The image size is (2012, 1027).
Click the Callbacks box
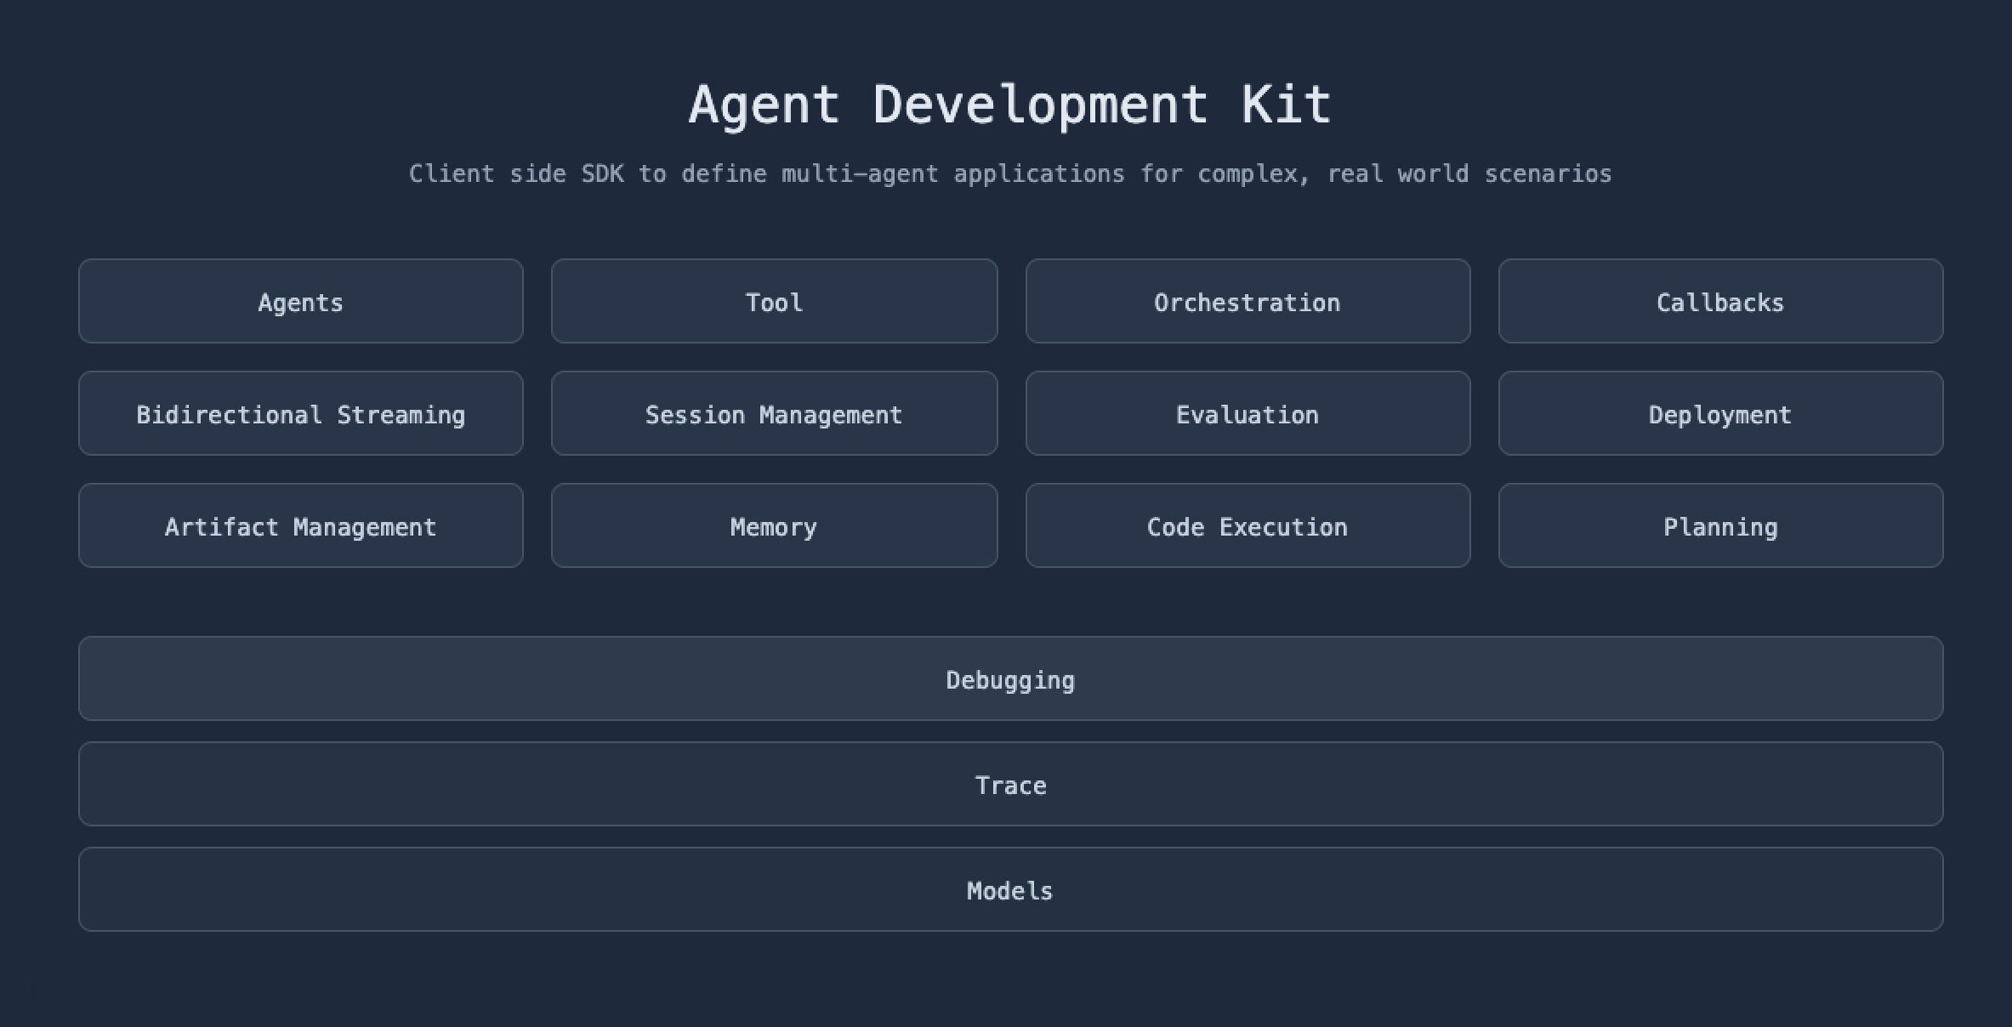click(x=1720, y=302)
